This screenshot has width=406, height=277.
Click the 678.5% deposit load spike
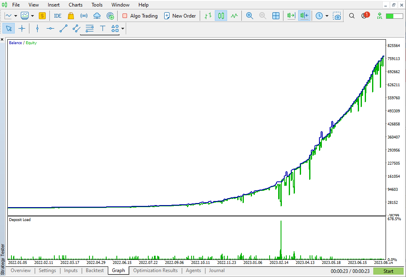(x=281, y=239)
